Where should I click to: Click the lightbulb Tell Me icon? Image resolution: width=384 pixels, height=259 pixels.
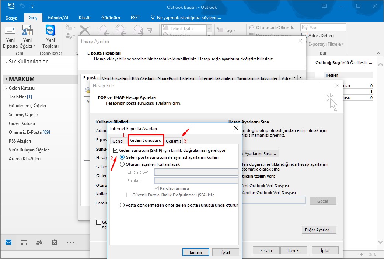[153, 17]
